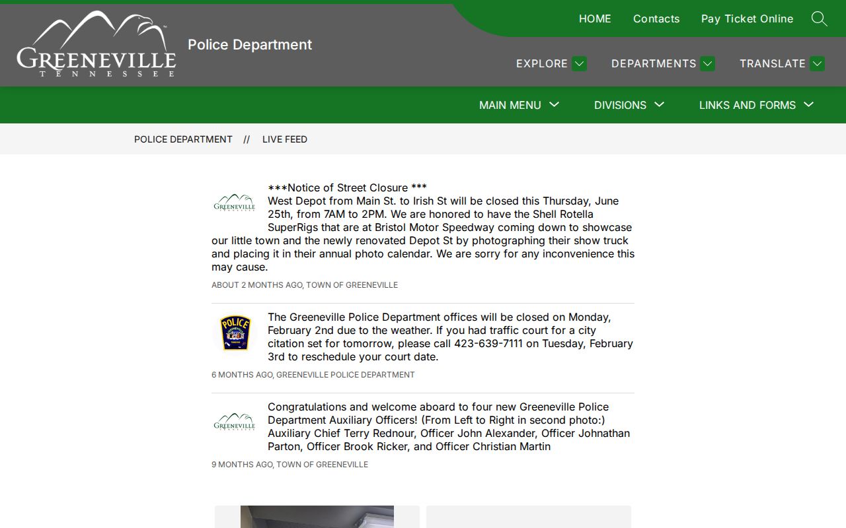The height and width of the screenshot is (528, 846).
Task: Click the office closure on February 2nd post
Action: coord(450,337)
